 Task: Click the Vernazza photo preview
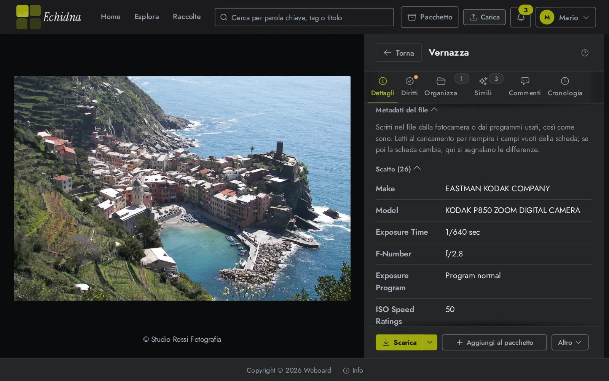coord(182,188)
